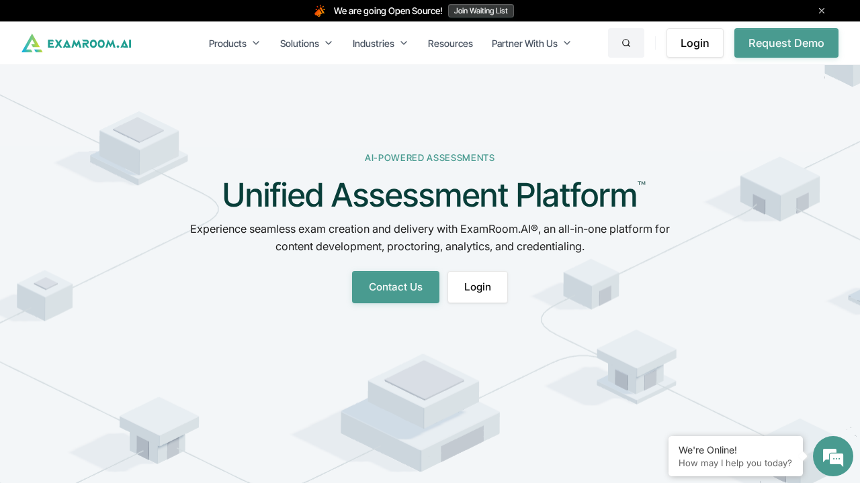Click the ExamRoom.AI logo
The width and height of the screenshot is (860, 483).
click(x=77, y=44)
